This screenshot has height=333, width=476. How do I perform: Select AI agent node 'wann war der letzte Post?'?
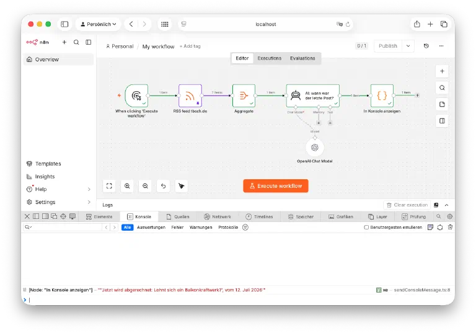[x=312, y=95]
